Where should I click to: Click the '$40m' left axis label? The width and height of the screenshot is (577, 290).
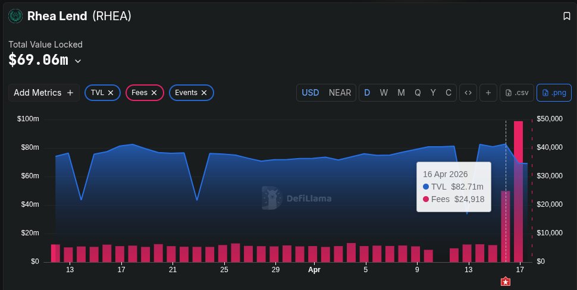(x=30, y=205)
